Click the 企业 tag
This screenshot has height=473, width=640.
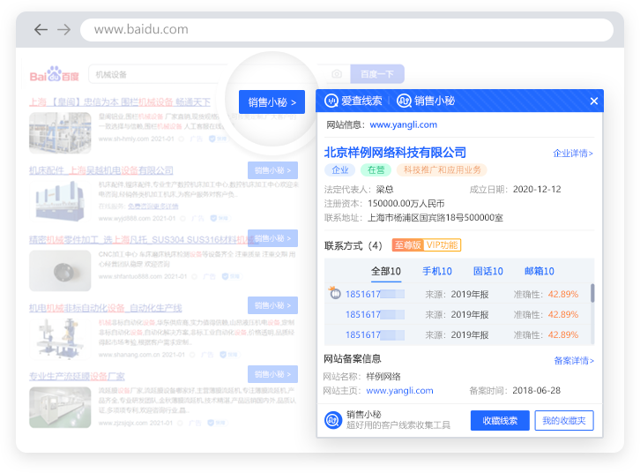(340, 170)
